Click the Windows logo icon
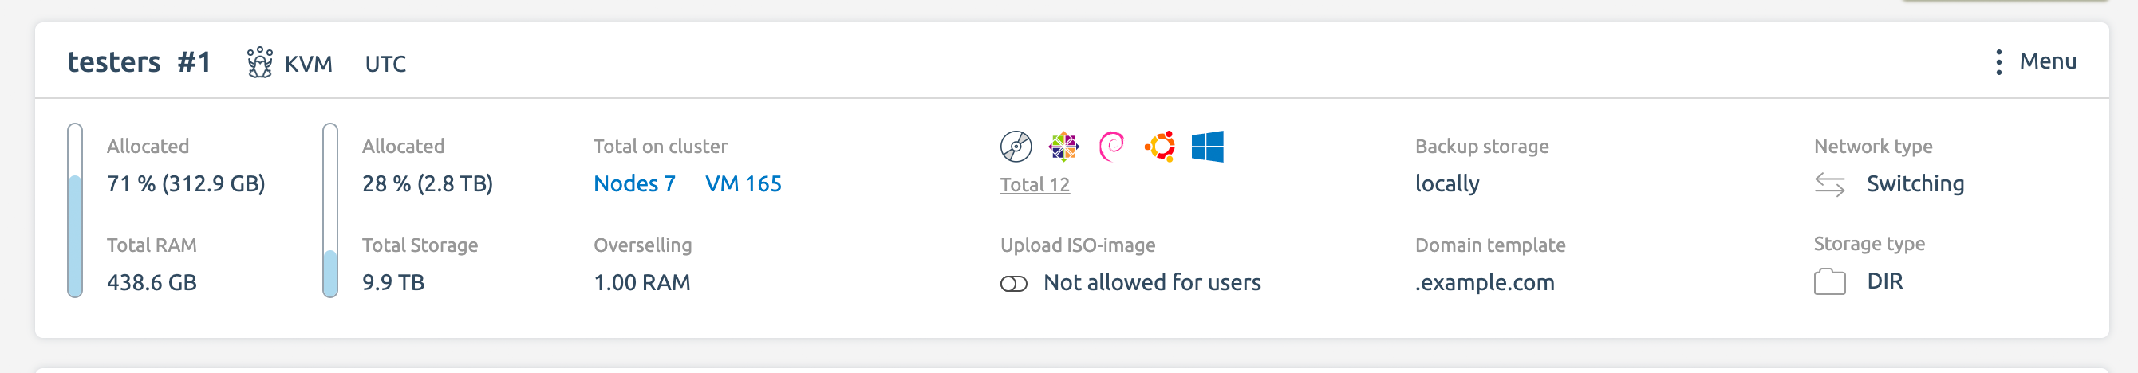2138x373 pixels. [x=1208, y=147]
